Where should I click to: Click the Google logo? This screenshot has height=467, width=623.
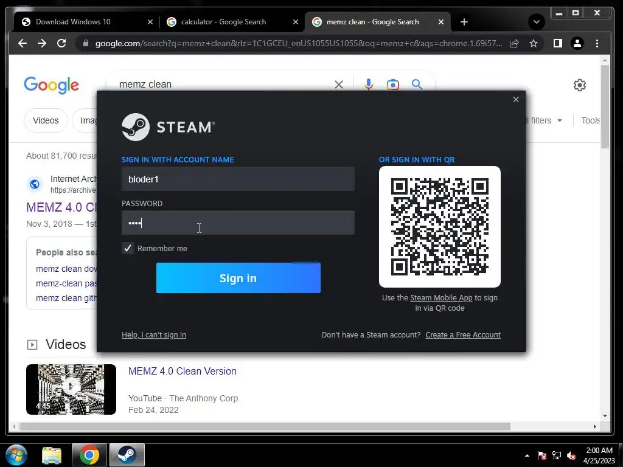[51, 85]
